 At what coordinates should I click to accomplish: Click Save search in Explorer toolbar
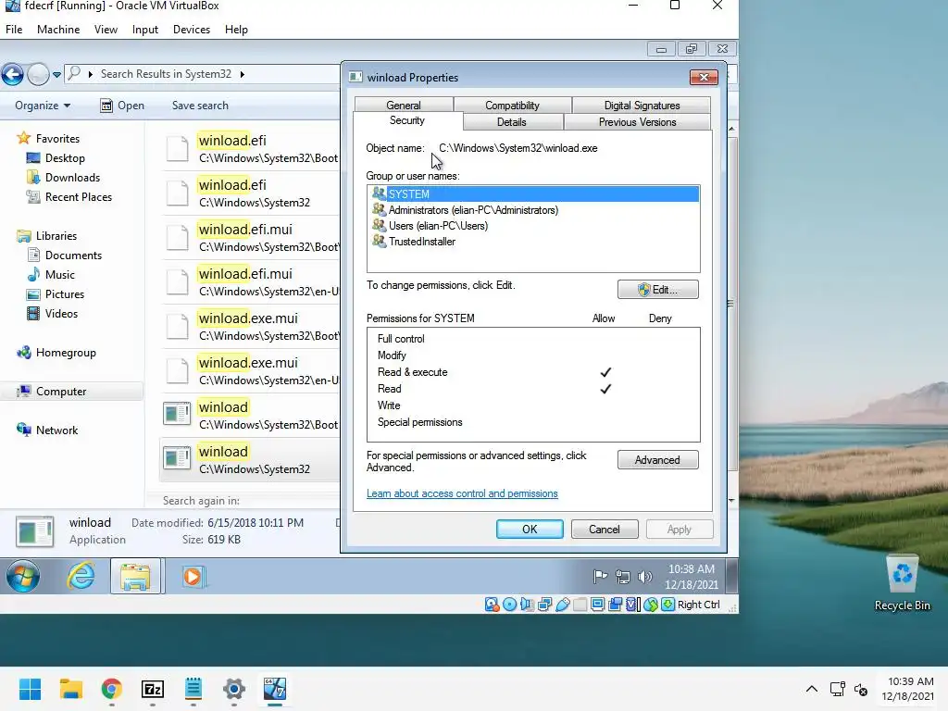[x=200, y=106]
